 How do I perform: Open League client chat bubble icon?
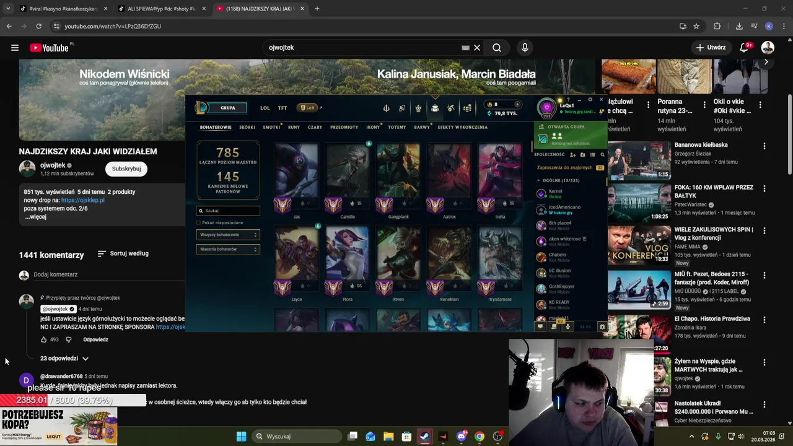click(x=540, y=326)
